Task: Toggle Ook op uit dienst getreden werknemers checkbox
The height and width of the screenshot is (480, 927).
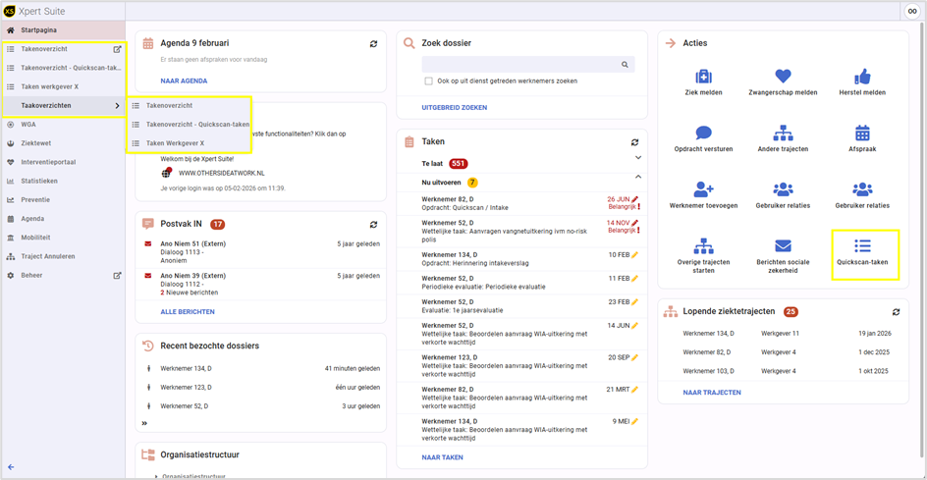Action: pyautogui.click(x=428, y=81)
